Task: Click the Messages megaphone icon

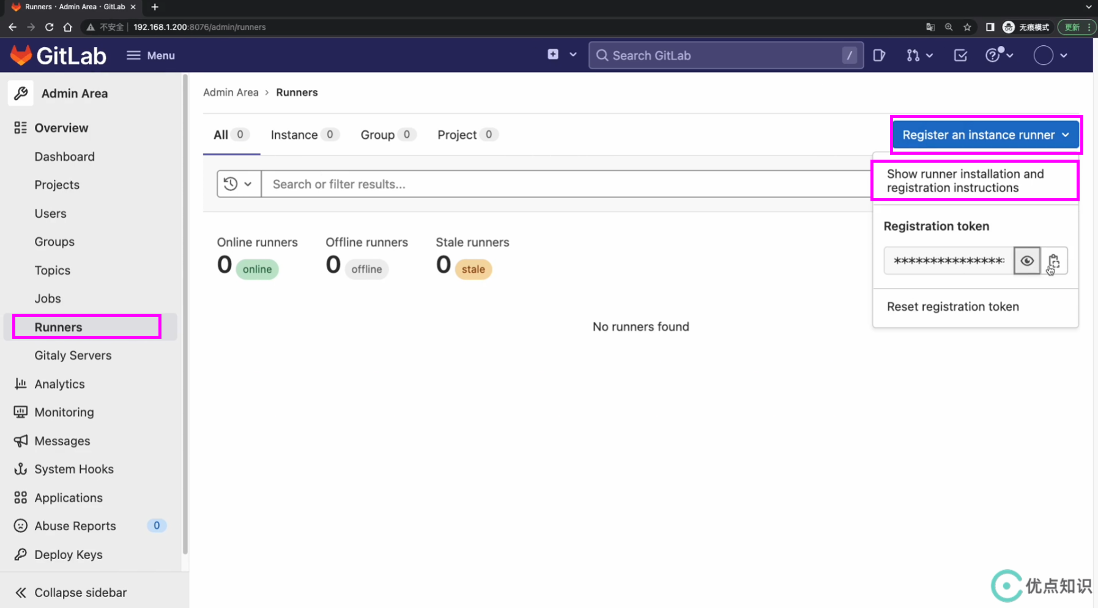Action: pos(20,440)
